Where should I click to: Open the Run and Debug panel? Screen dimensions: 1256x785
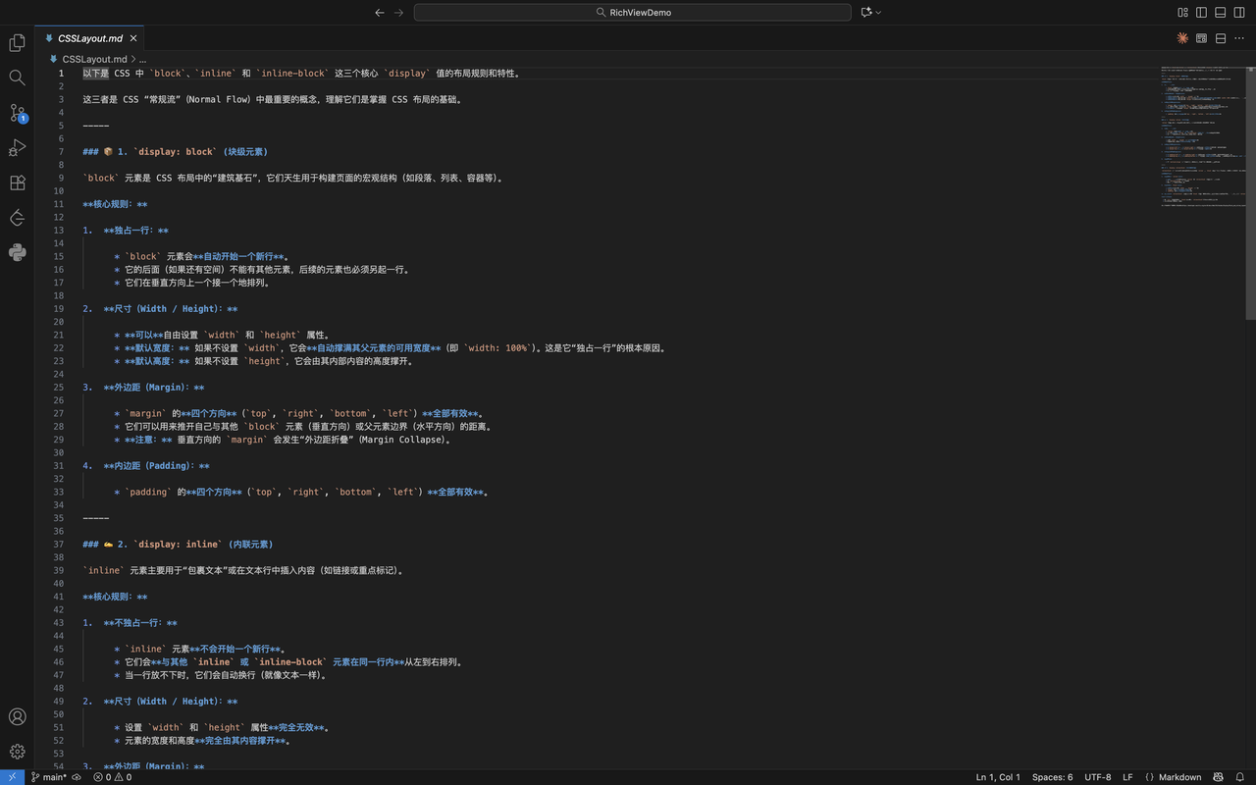point(17,147)
